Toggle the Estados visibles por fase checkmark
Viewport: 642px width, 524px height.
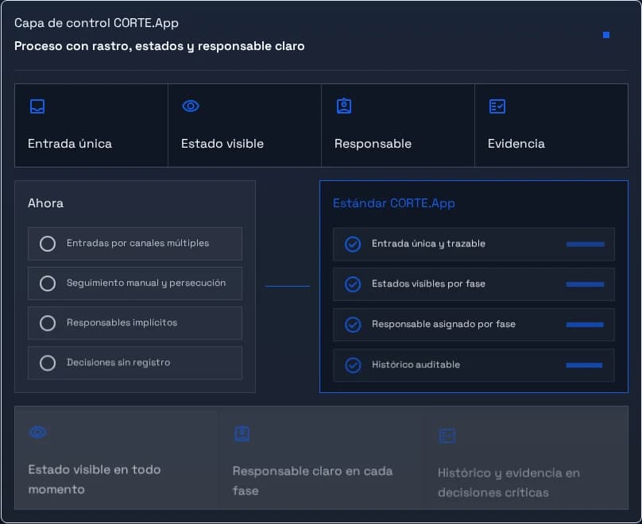click(353, 284)
